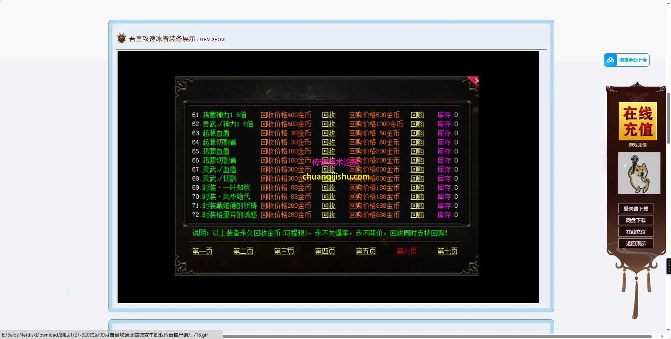Image resolution: width=671 pixels, height=339 pixels.
Task: Click the 在线充值 recharge banner
Action: pyautogui.click(x=638, y=120)
